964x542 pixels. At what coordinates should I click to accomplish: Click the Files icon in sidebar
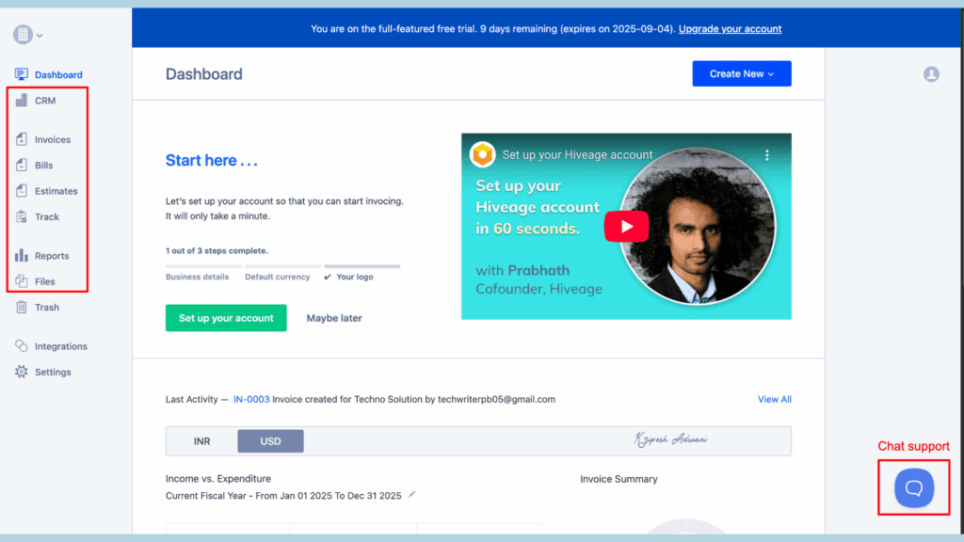22,281
